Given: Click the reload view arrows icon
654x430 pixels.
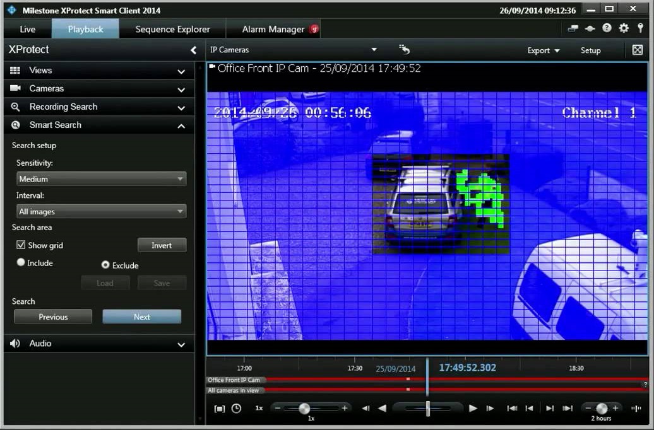Looking at the screenshot, I should click(404, 49).
